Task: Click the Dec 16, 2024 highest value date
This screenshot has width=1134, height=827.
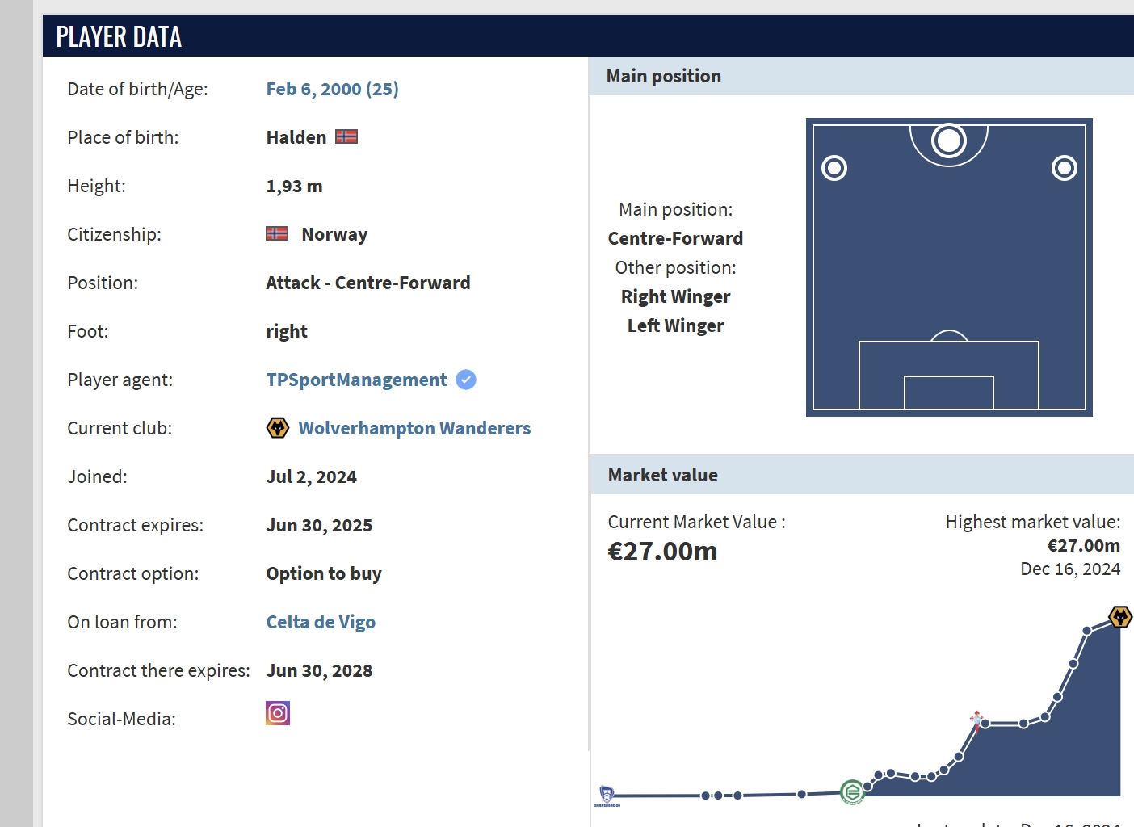Action: point(1070,569)
